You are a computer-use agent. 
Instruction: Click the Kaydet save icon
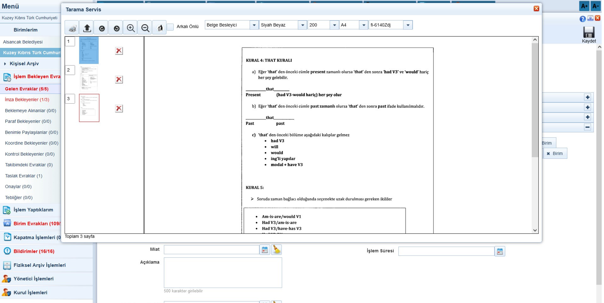click(x=589, y=33)
